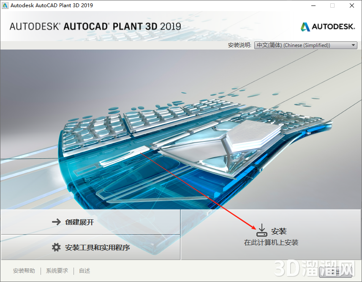
Task: Open the 安装说明 language dropdown
Action: [x=305, y=45]
